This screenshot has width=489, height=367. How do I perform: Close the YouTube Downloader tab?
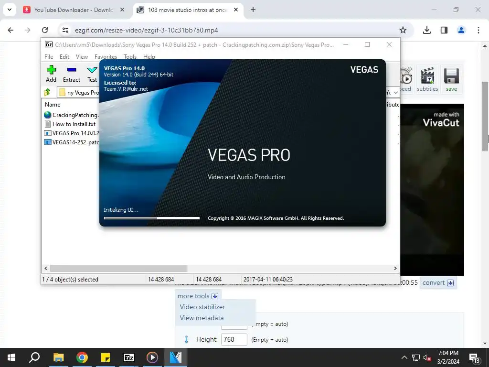tap(122, 10)
